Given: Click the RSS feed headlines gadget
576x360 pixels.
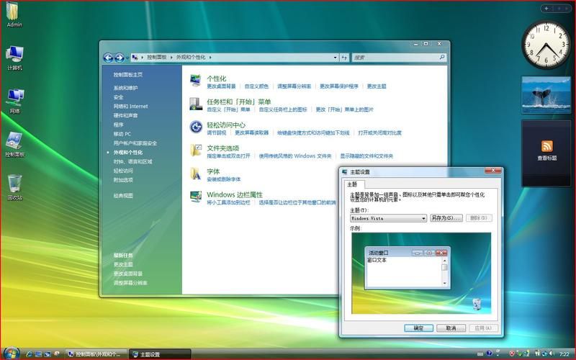Looking at the screenshot, I should [546, 150].
